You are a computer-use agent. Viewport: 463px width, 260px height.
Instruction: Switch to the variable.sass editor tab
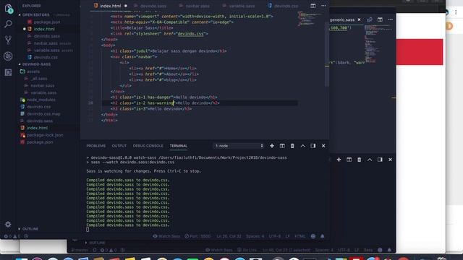click(242, 6)
